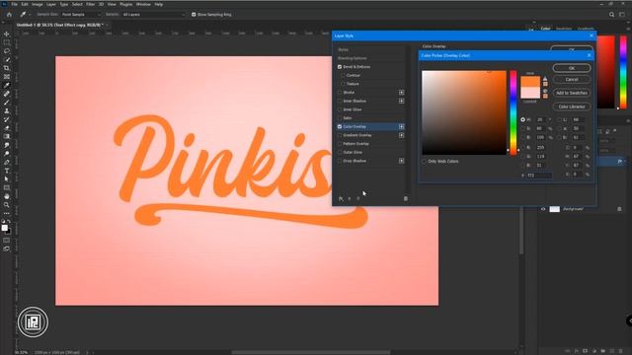Select Blending Options in Layer Style list
The width and height of the screenshot is (632, 355).
pyautogui.click(x=352, y=58)
